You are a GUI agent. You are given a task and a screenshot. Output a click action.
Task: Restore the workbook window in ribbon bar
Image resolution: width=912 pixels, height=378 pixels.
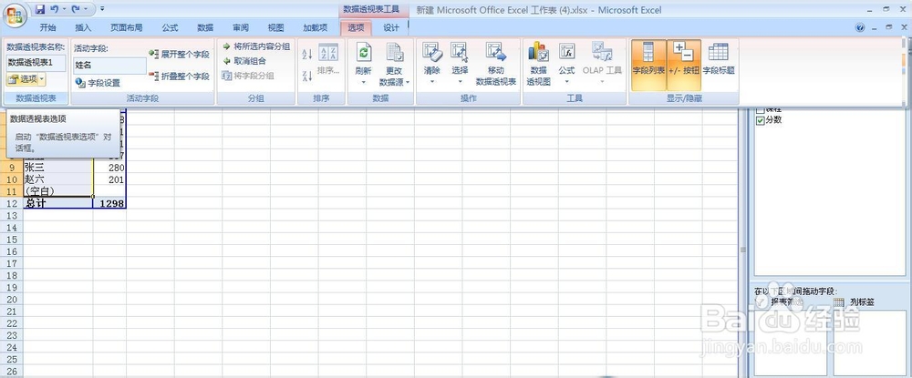click(x=888, y=27)
